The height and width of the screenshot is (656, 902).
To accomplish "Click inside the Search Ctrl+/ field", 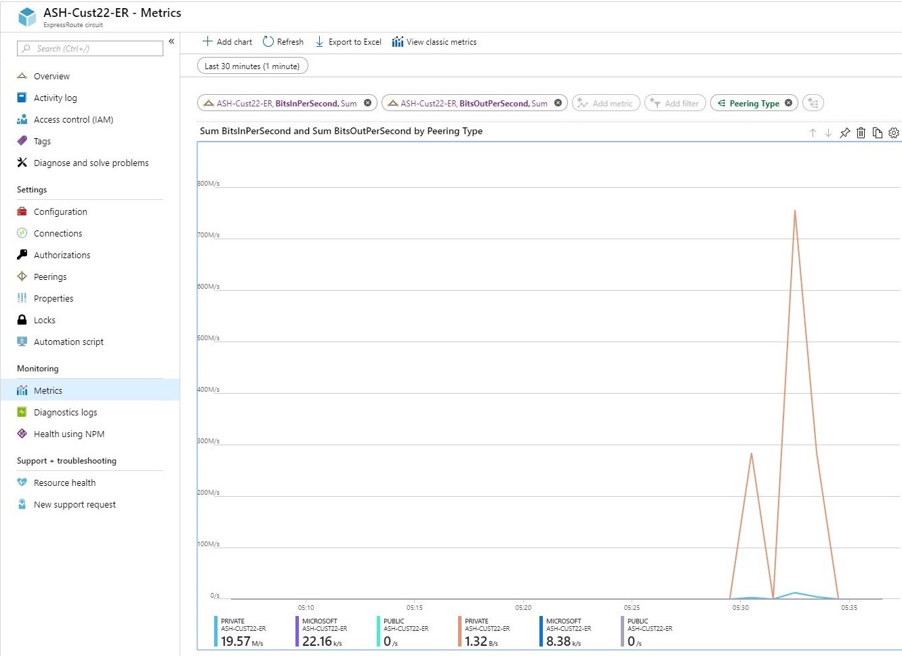I will tap(89, 48).
